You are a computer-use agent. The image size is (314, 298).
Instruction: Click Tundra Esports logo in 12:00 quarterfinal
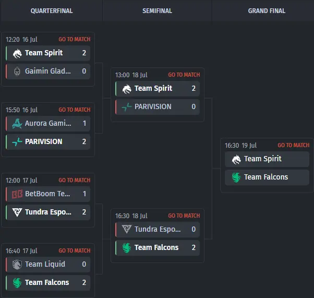(17, 212)
